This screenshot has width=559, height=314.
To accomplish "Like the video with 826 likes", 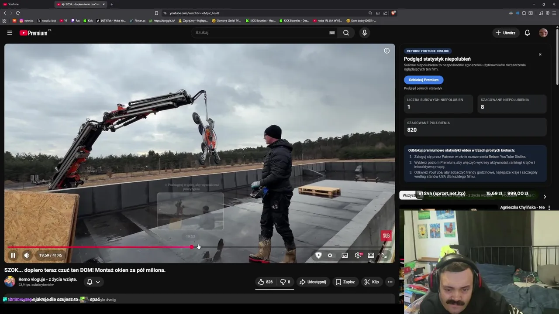I will pyautogui.click(x=266, y=282).
